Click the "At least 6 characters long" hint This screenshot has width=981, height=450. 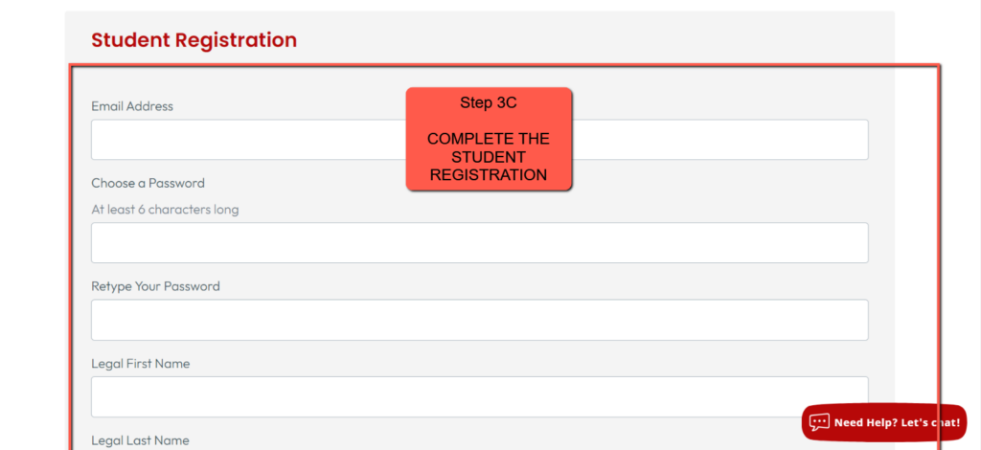(x=165, y=210)
